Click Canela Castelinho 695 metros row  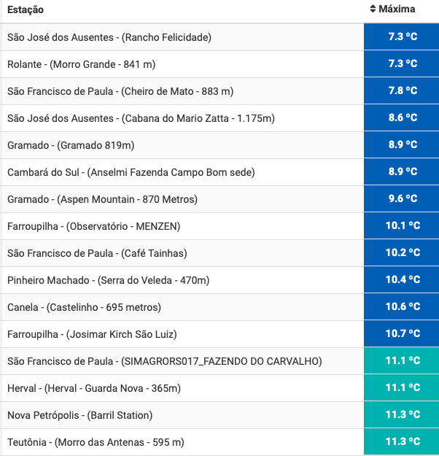click(219, 307)
